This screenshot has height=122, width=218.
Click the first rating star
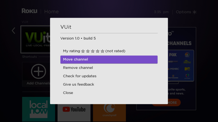pos(83,51)
